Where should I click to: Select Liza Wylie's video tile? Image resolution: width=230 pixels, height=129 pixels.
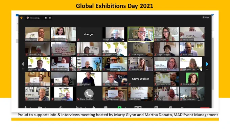coord(166,64)
